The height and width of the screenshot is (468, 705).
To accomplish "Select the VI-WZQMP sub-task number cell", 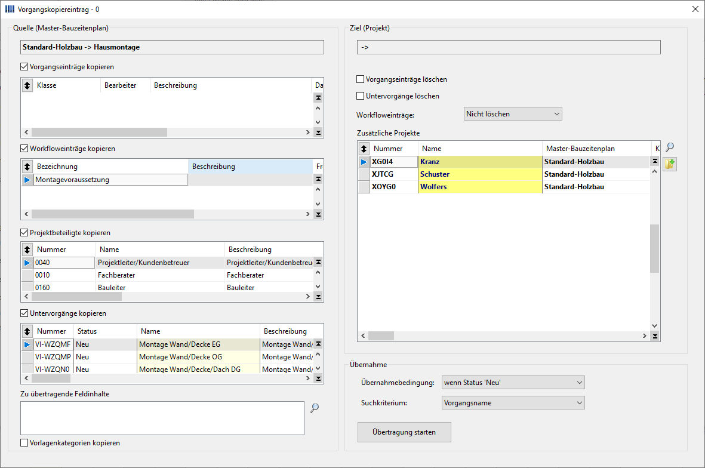I will coord(54,357).
